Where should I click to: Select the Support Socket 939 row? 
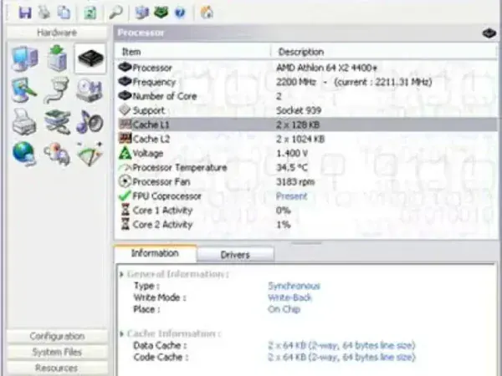[305, 110]
